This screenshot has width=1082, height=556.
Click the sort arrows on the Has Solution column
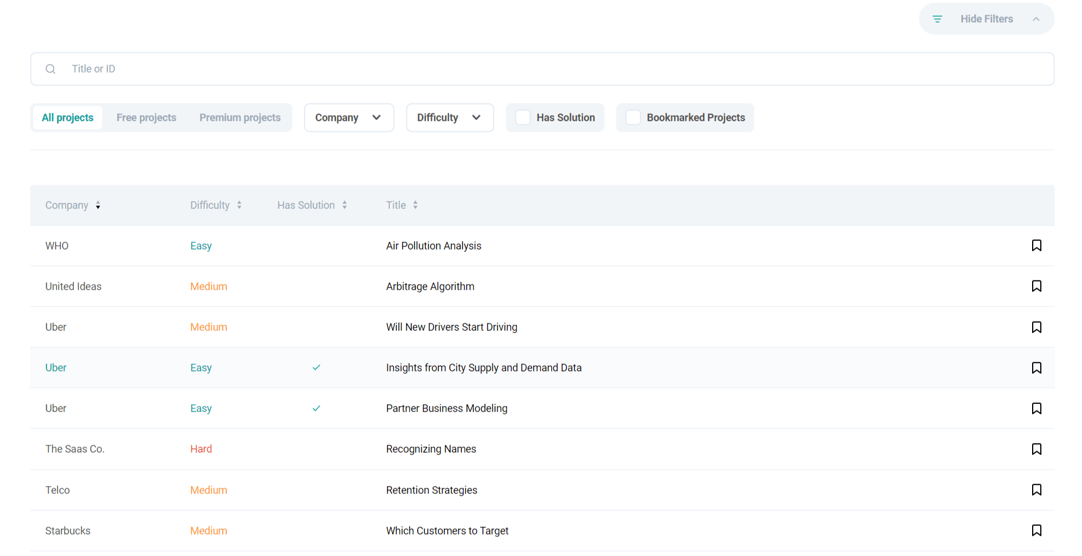345,205
